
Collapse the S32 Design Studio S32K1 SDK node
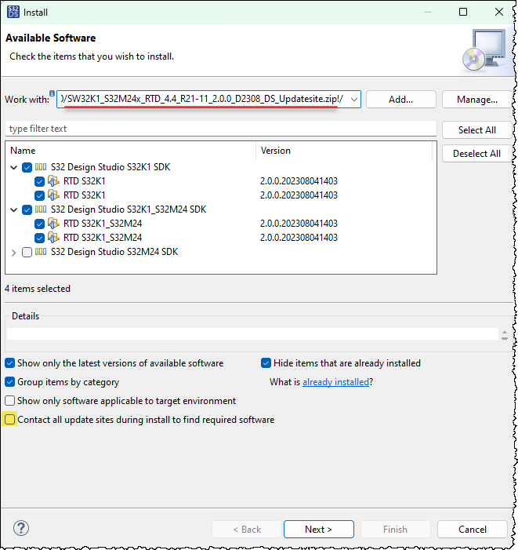13,168
